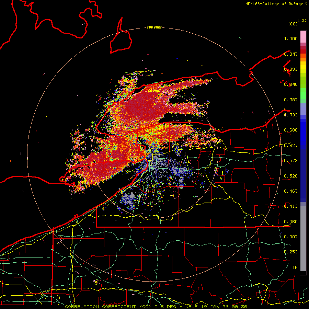Click the CORRELATION COEFFICIENT (CC) product title

[108, 307]
